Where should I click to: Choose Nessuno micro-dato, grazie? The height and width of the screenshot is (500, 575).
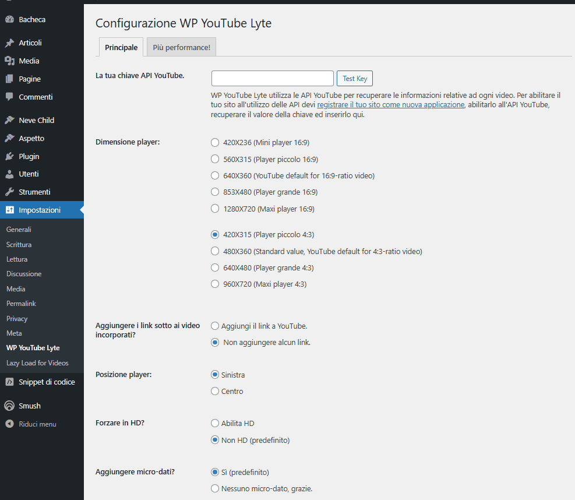click(x=215, y=488)
